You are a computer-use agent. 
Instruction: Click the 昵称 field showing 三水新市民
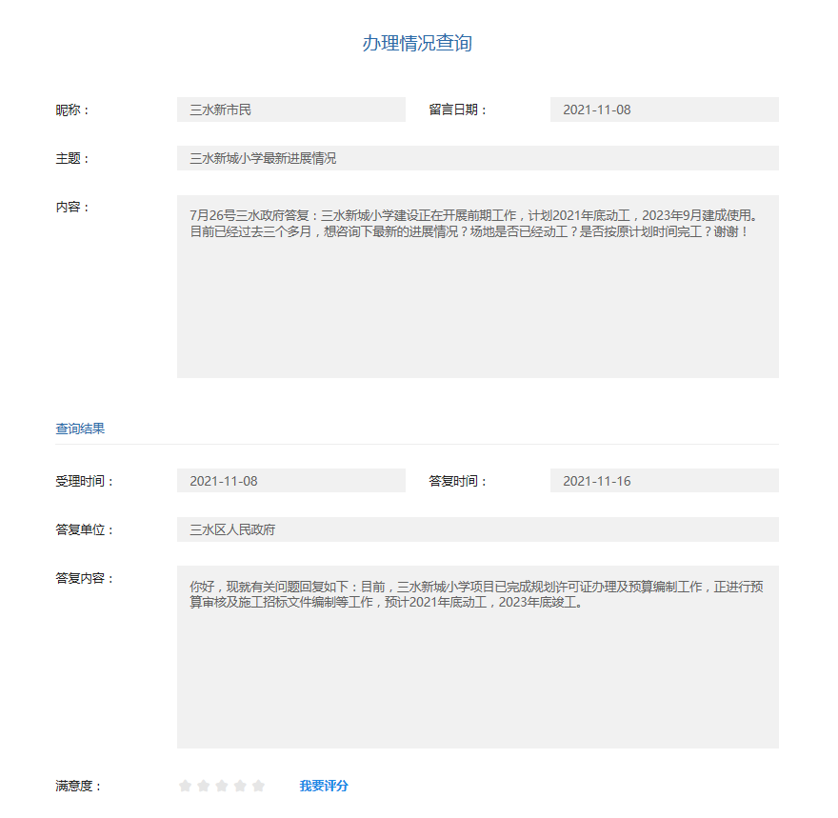coord(290,110)
